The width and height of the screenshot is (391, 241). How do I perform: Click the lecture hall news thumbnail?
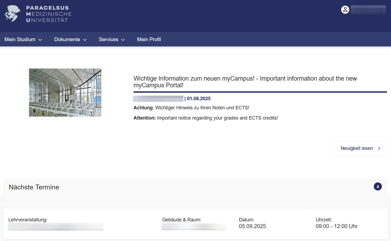tap(65, 92)
